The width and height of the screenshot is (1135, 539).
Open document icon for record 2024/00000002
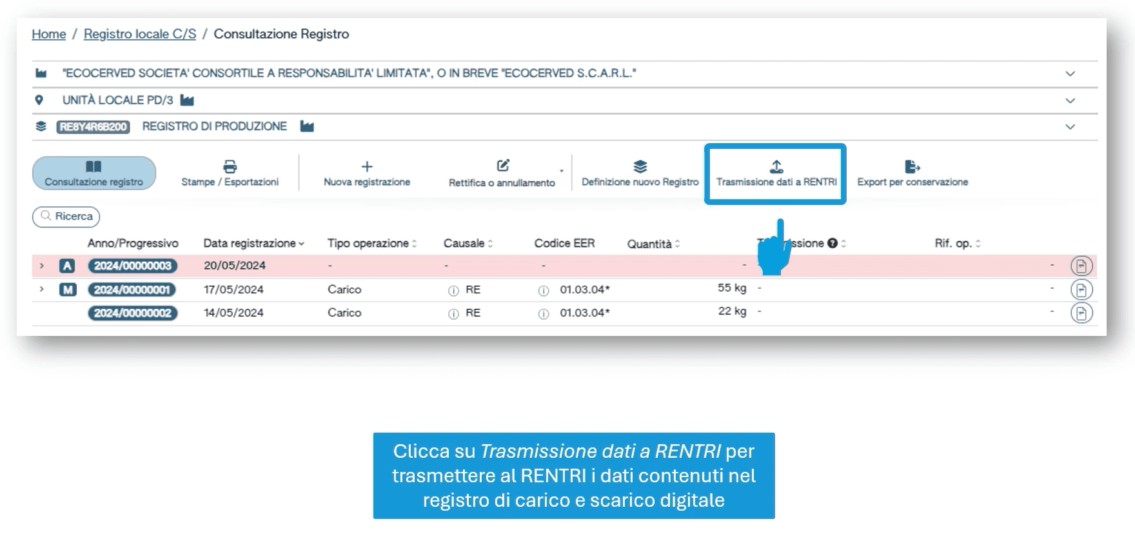click(x=1081, y=313)
